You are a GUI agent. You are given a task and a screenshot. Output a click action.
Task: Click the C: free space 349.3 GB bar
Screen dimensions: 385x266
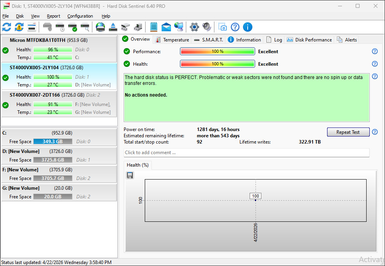53,142
